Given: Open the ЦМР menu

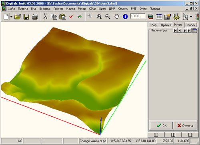Looking at the screenshot, I should coord(112,9).
